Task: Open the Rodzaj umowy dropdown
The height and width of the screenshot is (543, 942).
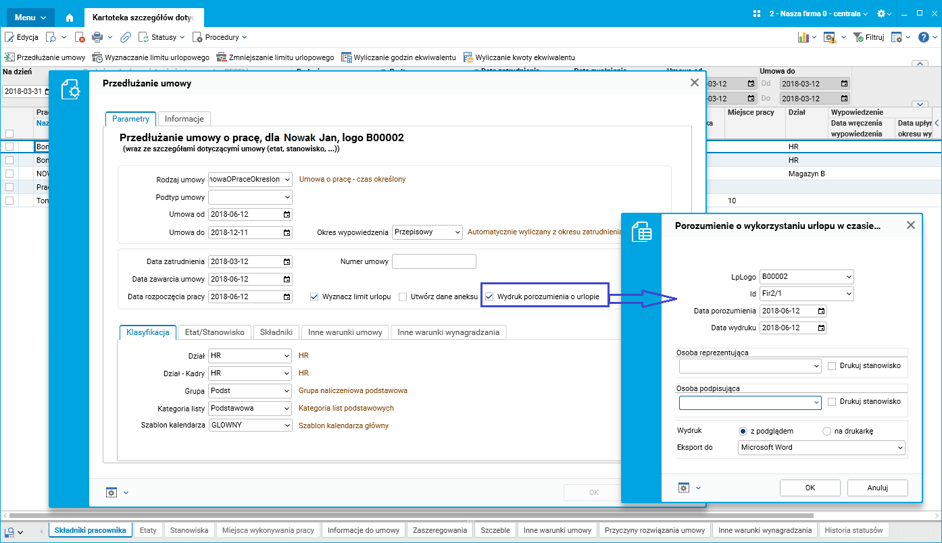Action: click(x=287, y=179)
